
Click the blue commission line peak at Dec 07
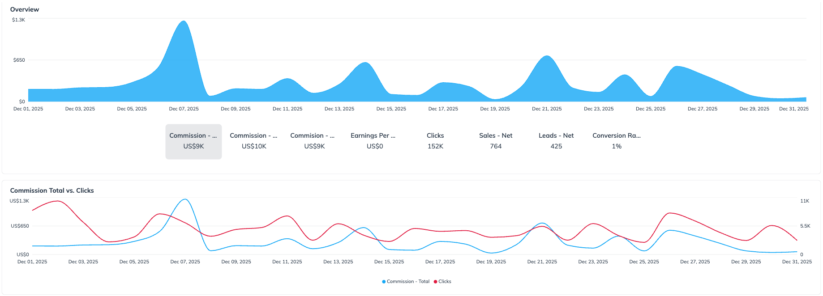click(x=185, y=199)
